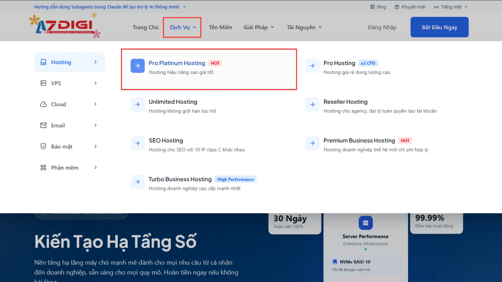Select Hosting category in sidebar
Viewport: 502px width, 282px height.
(x=69, y=62)
